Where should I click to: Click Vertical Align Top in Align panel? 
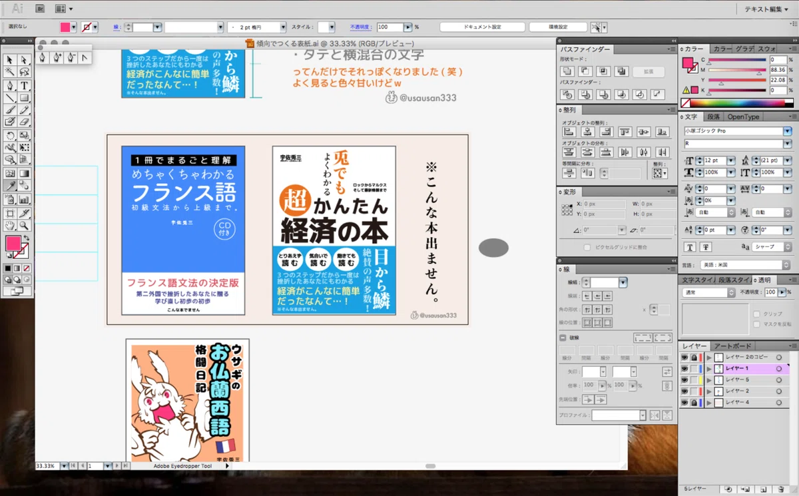pos(625,132)
